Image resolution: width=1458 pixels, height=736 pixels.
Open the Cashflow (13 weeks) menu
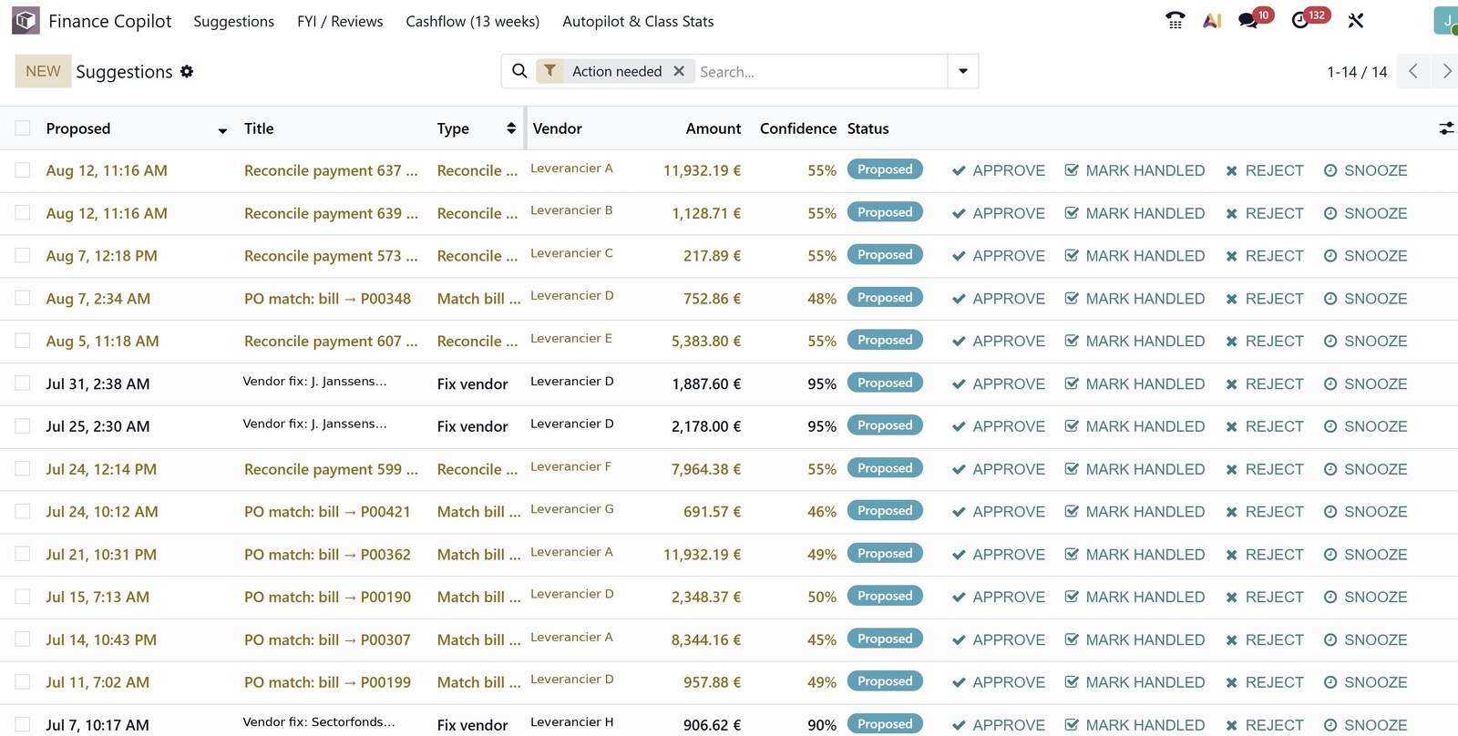473,21
